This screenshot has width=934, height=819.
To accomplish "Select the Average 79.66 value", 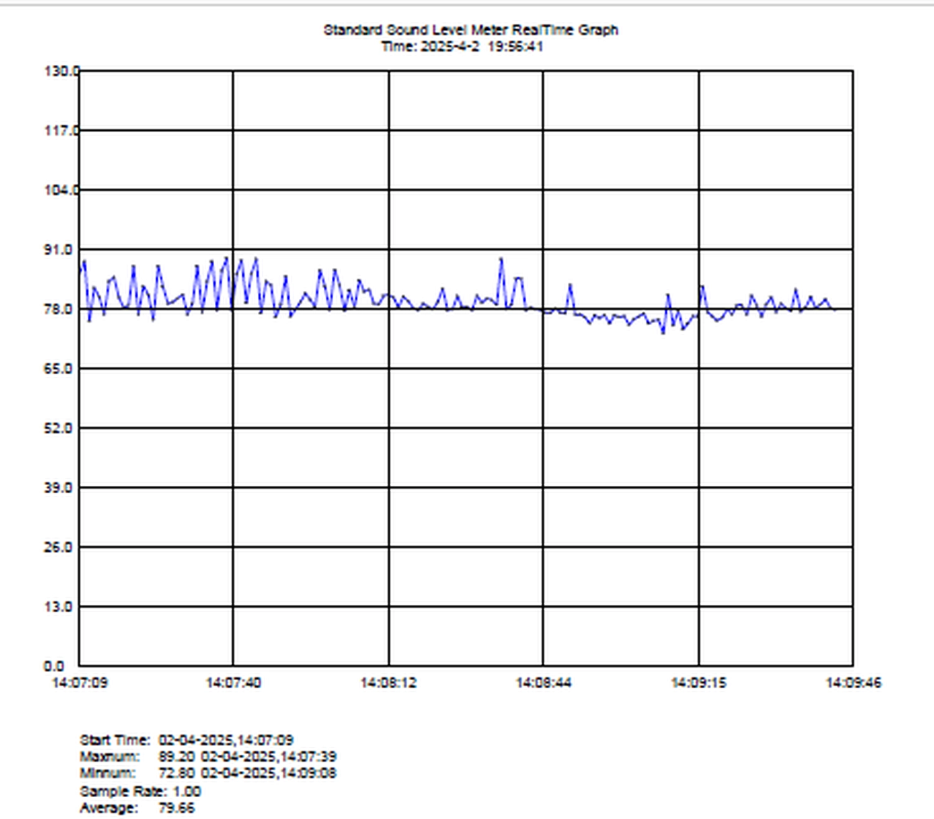I will coord(176,808).
